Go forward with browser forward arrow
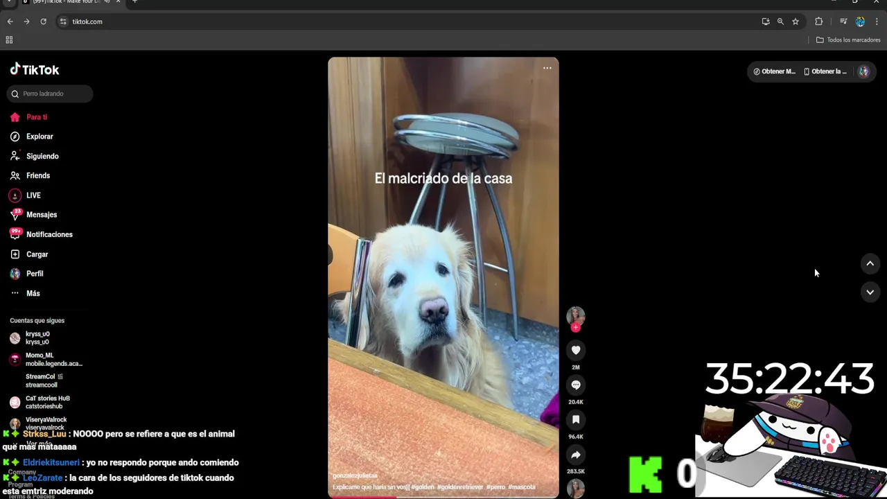 click(x=26, y=21)
